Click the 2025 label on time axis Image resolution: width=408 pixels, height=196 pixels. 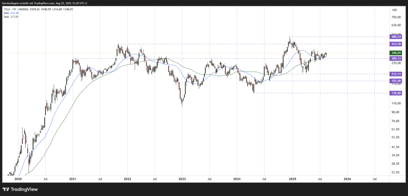pyautogui.click(x=292, y=178)
